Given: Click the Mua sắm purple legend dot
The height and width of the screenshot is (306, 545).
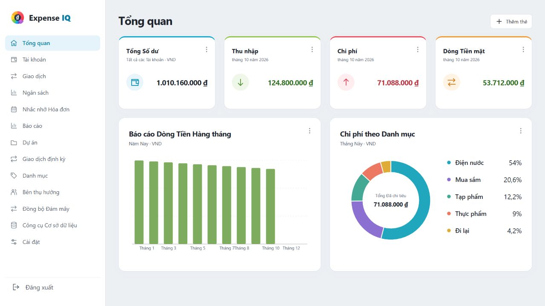Looking at the screenshot, I should click(449, 180).
